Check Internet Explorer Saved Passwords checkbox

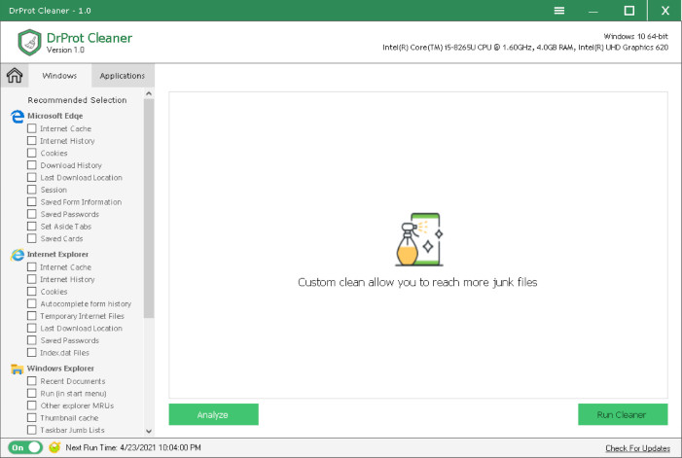(32, 339)
